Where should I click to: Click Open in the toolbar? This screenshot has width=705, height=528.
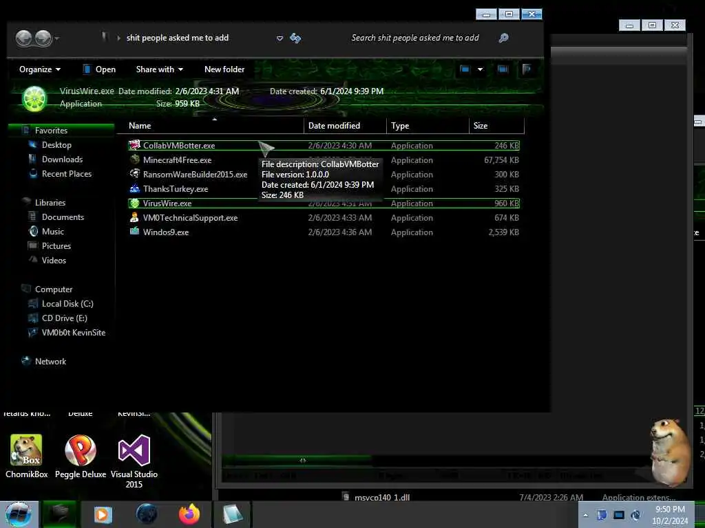(99, 69)
